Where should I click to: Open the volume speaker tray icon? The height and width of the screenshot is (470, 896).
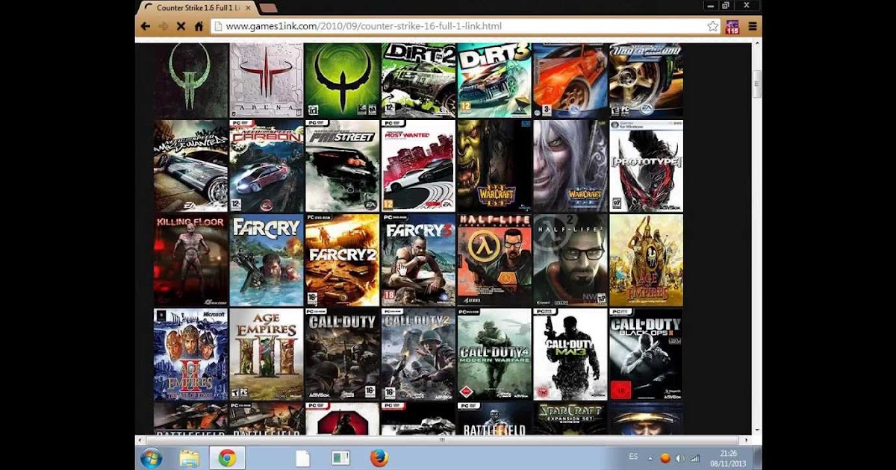(x=679, y=458)
